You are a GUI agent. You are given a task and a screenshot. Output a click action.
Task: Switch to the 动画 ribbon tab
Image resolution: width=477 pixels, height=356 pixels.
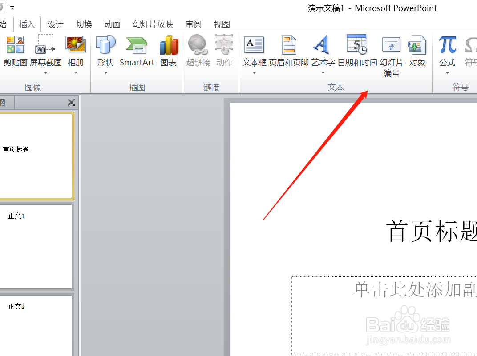[x=112, y=24]
